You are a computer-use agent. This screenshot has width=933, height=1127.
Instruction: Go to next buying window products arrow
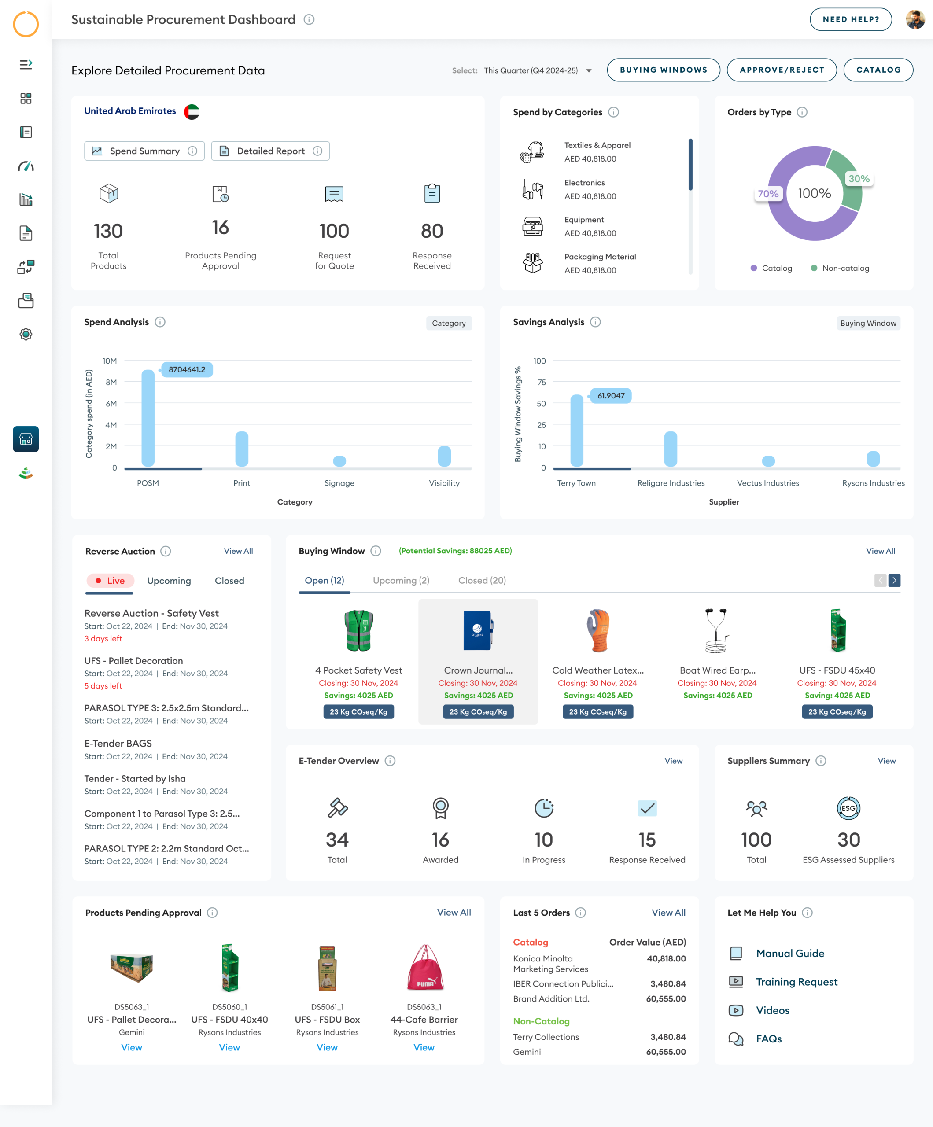coord(894,580)
